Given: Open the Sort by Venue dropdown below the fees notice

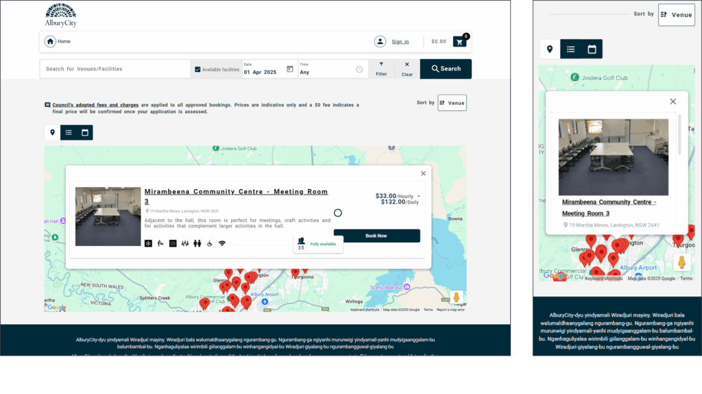Looking at the screenshot, I should (452, 103).
